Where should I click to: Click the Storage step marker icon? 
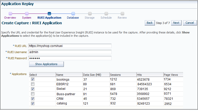[x=90, y=14]
